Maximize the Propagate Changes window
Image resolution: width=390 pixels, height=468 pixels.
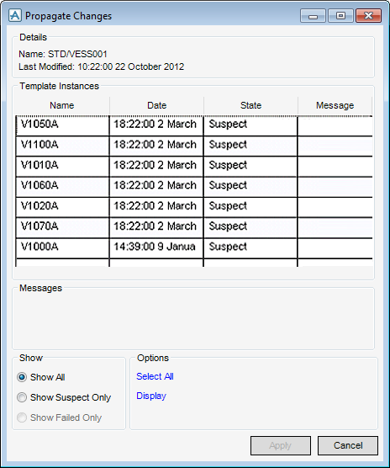(340, 15)
